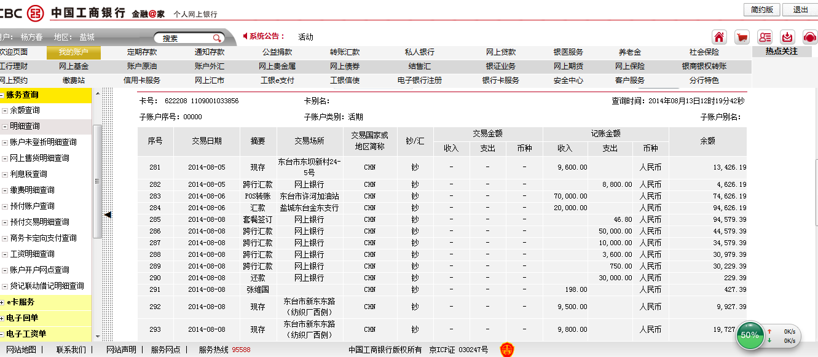Click the 退出 logout button
This screenshot has height=357, width=818.
pyautogui.click(x=801, y=10)
